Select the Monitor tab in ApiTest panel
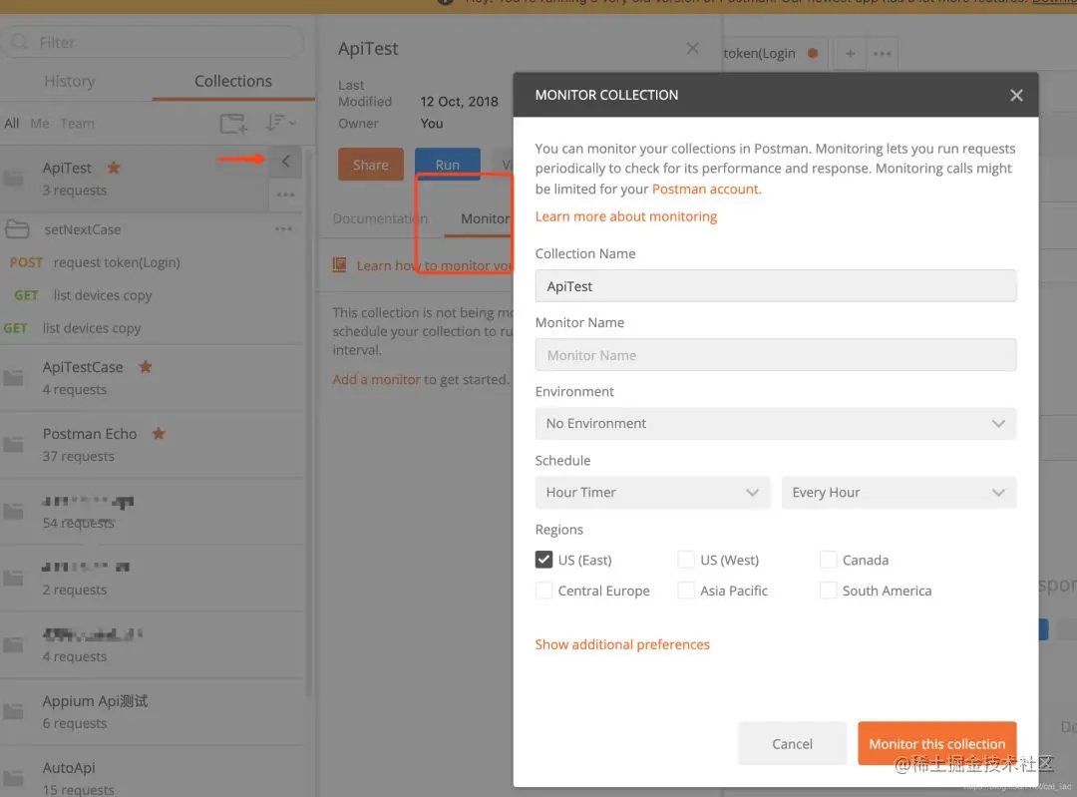Viewport: 1077px width, 797px height. click(485, 218)
